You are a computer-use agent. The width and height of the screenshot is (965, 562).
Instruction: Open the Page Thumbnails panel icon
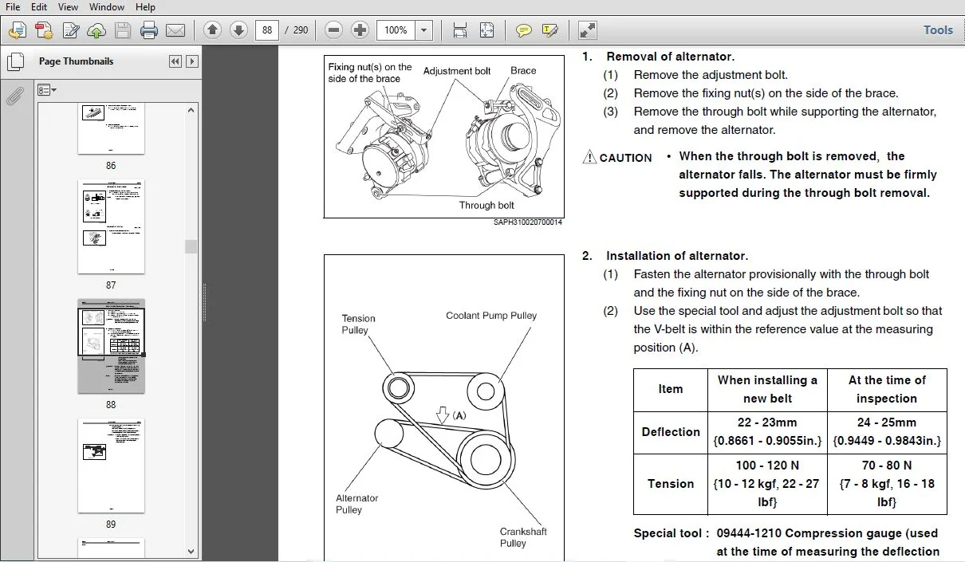coord(15,61)
